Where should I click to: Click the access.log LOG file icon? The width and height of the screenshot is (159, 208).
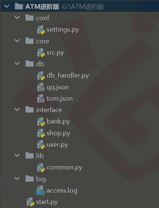point(40,190)
